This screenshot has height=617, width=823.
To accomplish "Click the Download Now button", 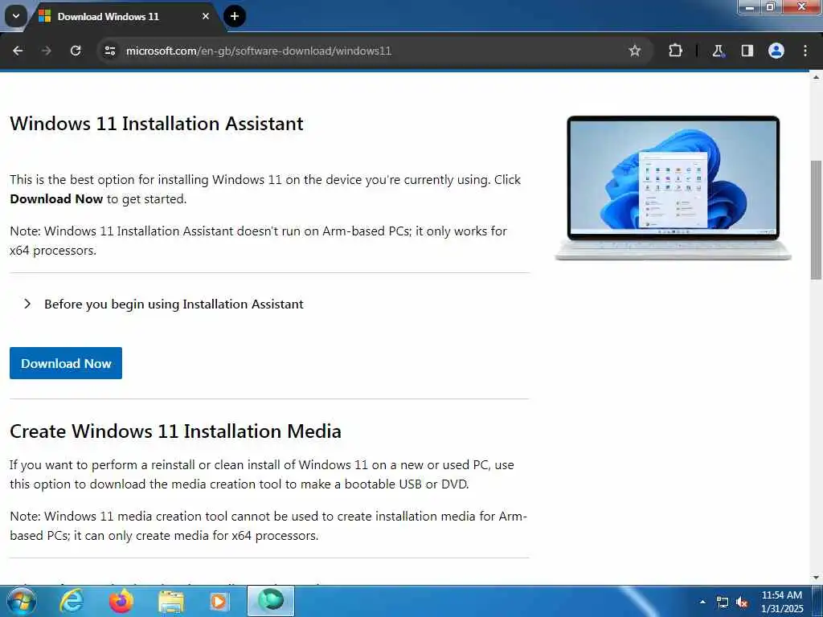I will click(66, 363).
